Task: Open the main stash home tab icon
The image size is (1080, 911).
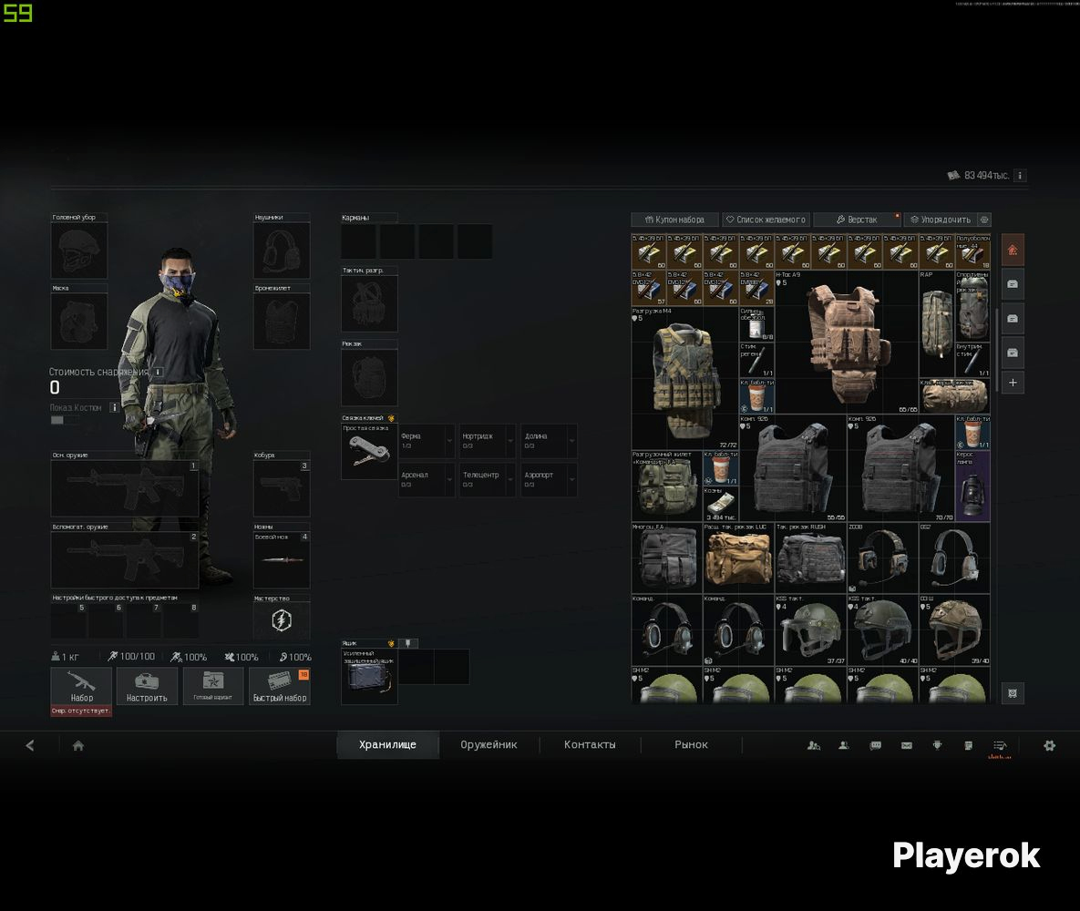Action: pyautogui.click(x=1012, y=250)
